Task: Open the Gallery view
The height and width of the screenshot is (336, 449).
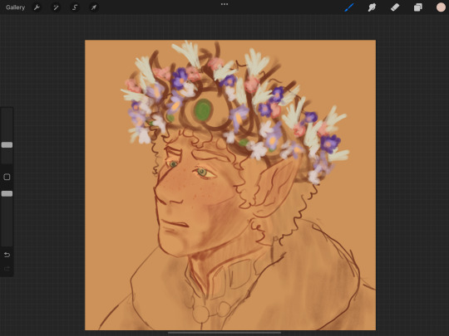Action: click(16, 7)
